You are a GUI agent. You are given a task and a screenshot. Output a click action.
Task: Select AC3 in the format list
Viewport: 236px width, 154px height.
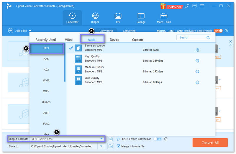[46, 70]
